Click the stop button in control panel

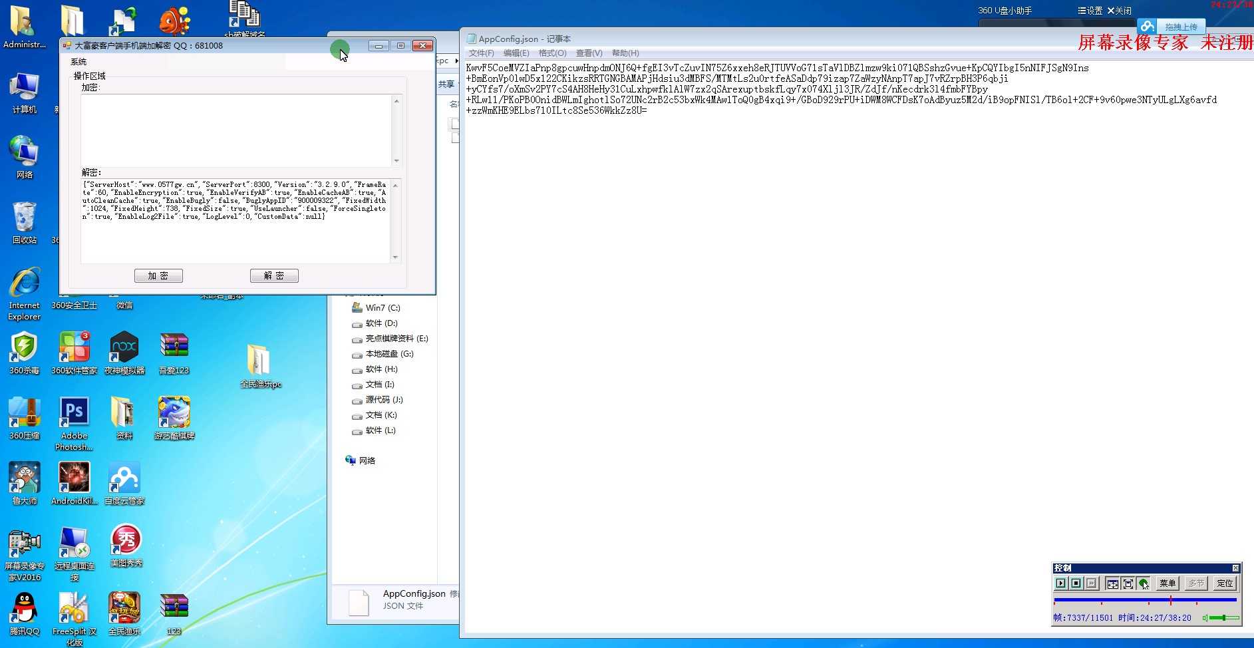coord(1076,583)
